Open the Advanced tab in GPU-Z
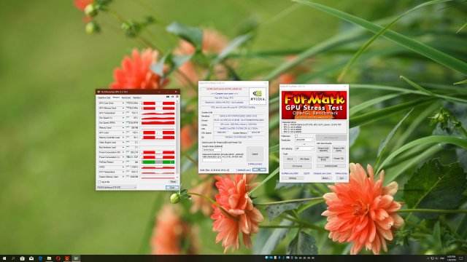 coord(126,98)
